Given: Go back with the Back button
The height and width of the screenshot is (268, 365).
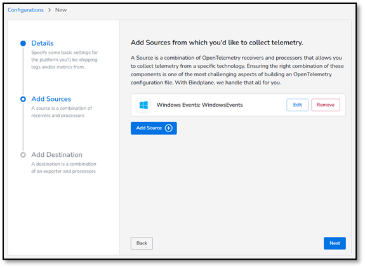Looking at the screenshot, I should point(142,243).
